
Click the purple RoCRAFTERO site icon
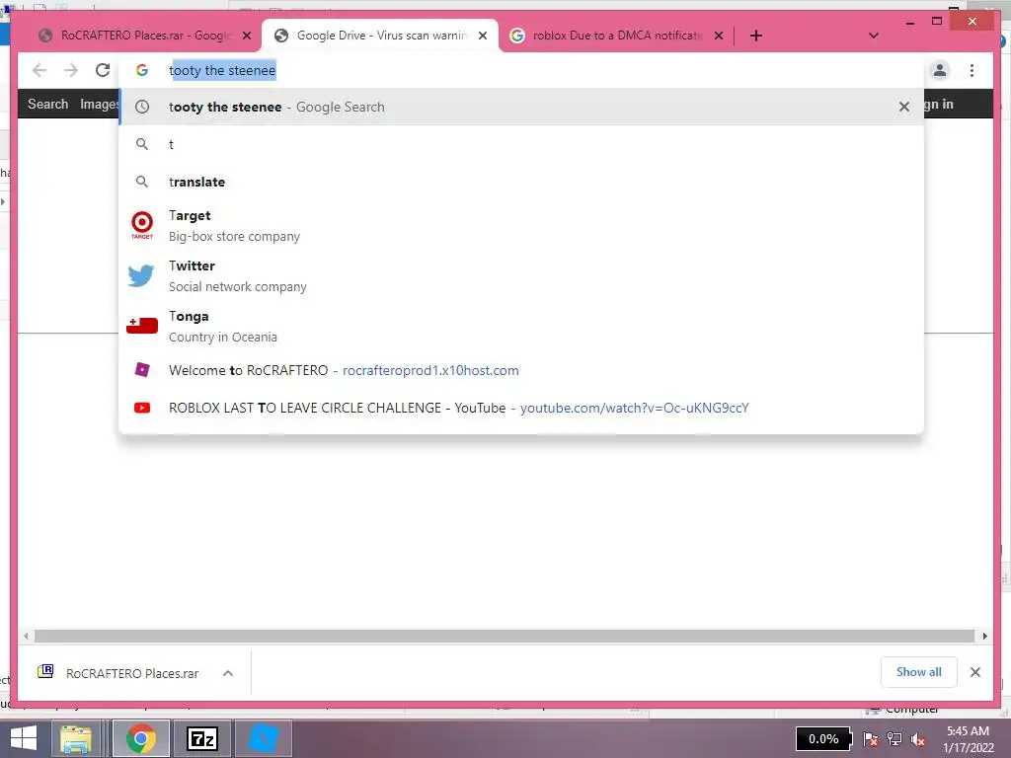pyautogui.click(x=142, y=370)
